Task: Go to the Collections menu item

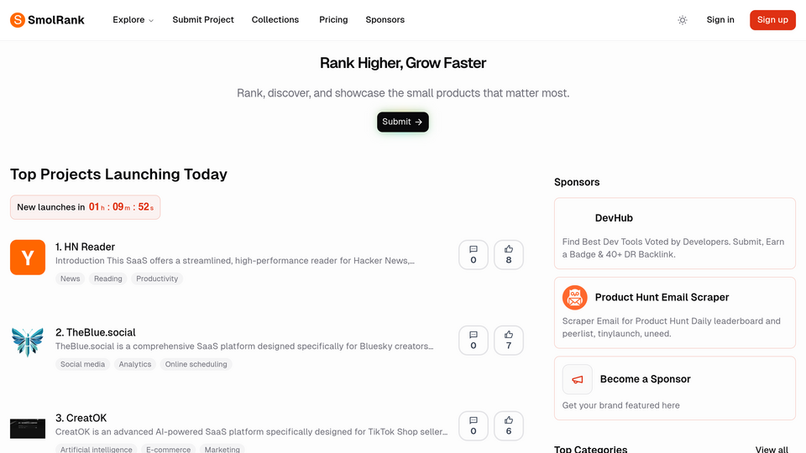Action: point(275,20)
